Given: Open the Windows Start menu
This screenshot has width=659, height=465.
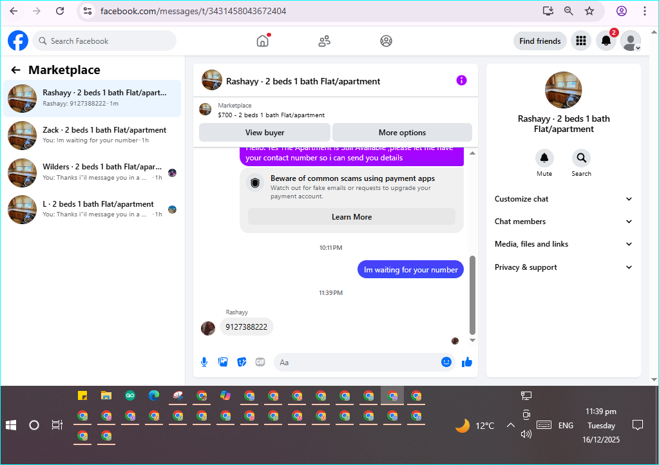Looking at the screenshot, I should pyautogui.click(x=11, y=425).
